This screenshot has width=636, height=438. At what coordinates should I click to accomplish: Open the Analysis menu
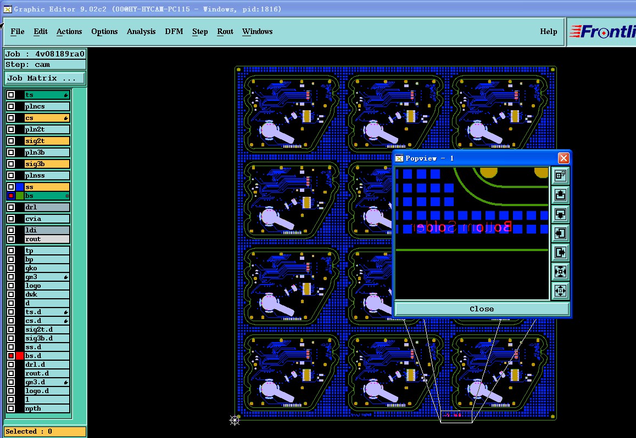(x=141, y=32)
